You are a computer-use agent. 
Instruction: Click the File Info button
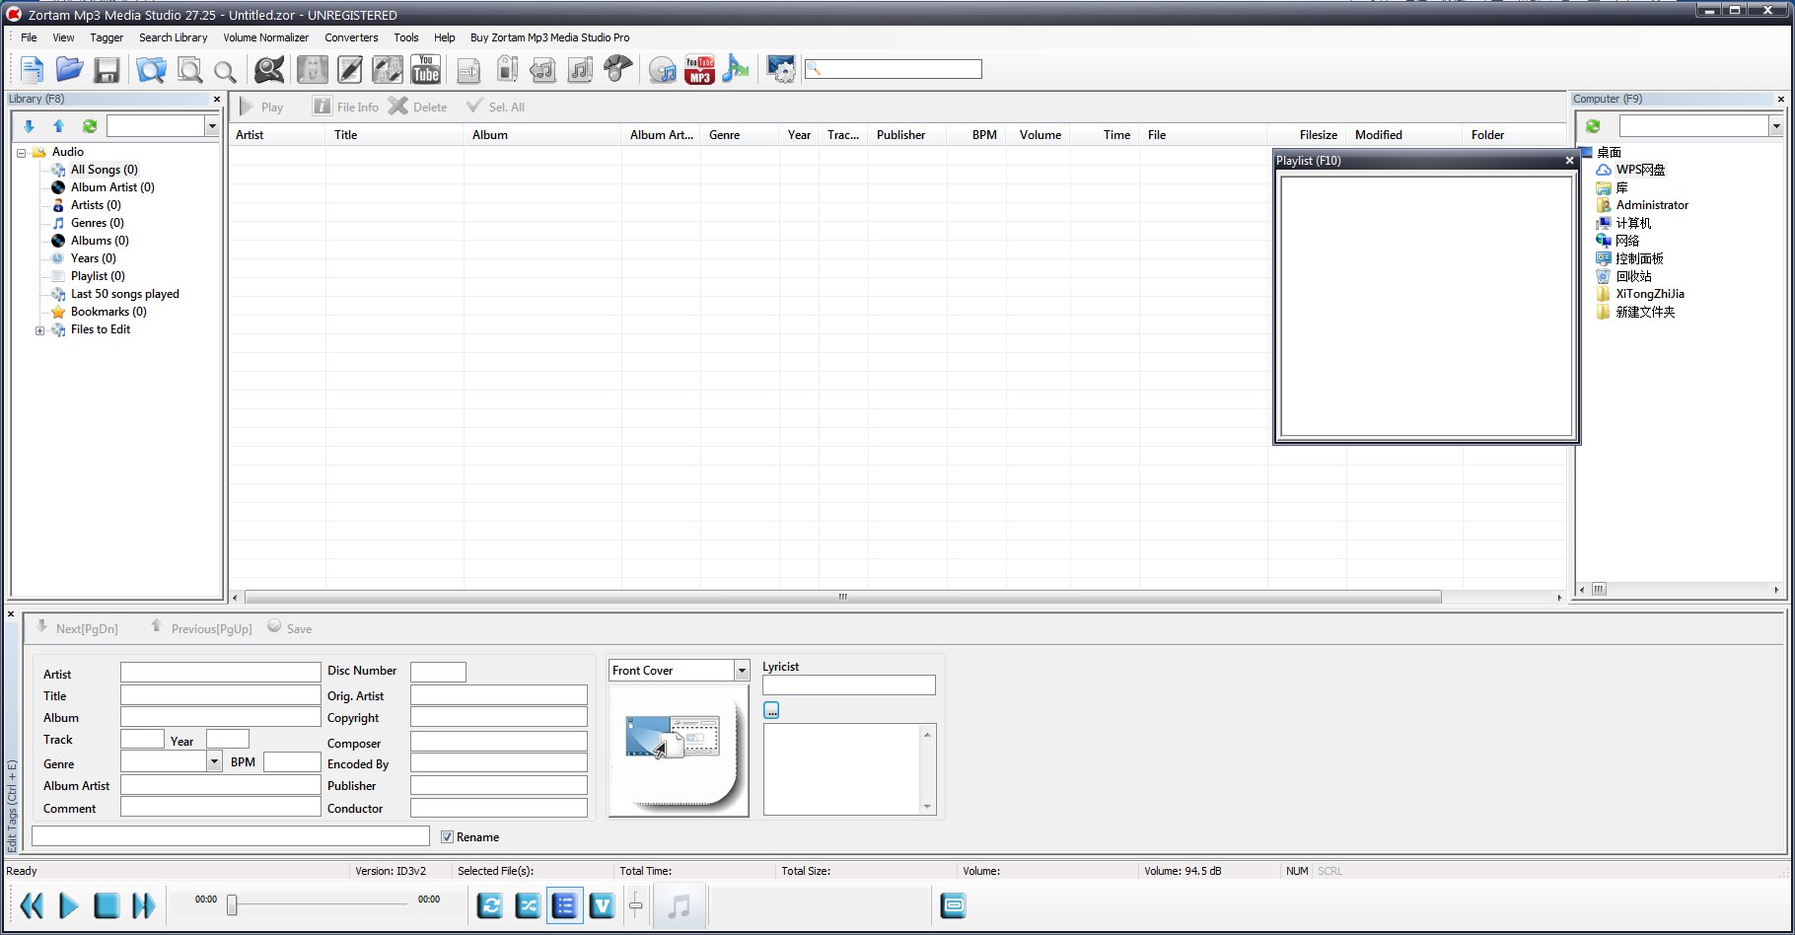tap(346, 107)
